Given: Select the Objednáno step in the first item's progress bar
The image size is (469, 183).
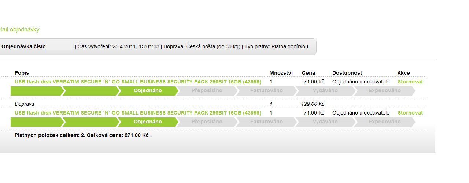Looking at the screenshot, I should pyautogui.click(x=148, y=91).
